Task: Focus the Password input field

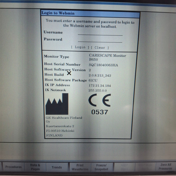Action: [100, 40]
